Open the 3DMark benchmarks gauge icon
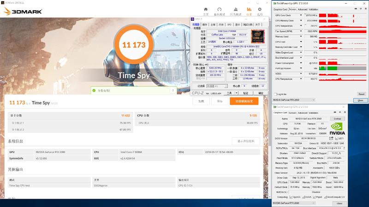369x207 pixels. [220, 9]
